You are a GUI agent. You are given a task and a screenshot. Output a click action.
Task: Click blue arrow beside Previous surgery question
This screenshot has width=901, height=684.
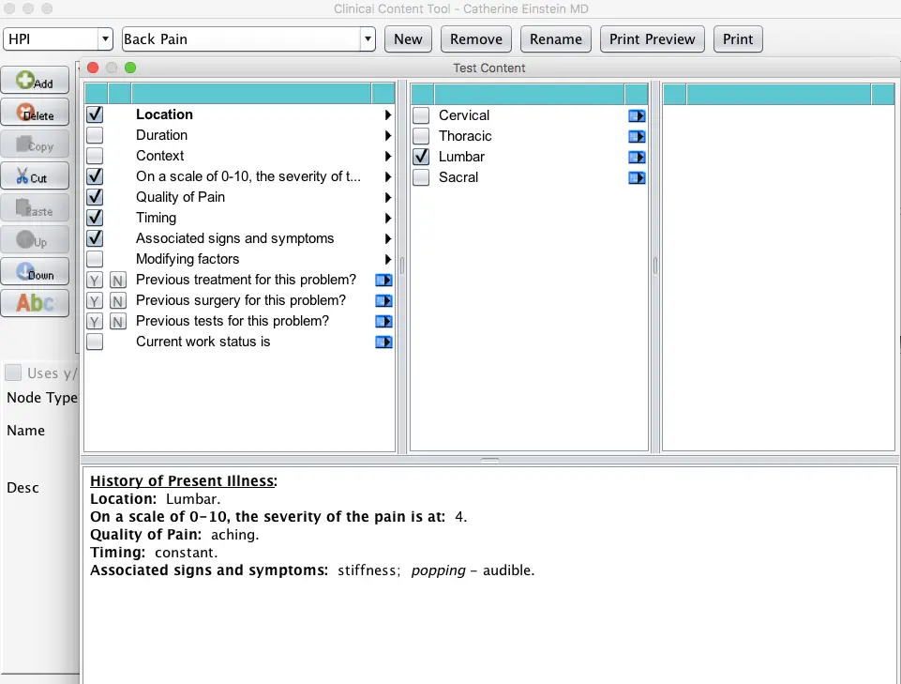click(x=383, y=300)
